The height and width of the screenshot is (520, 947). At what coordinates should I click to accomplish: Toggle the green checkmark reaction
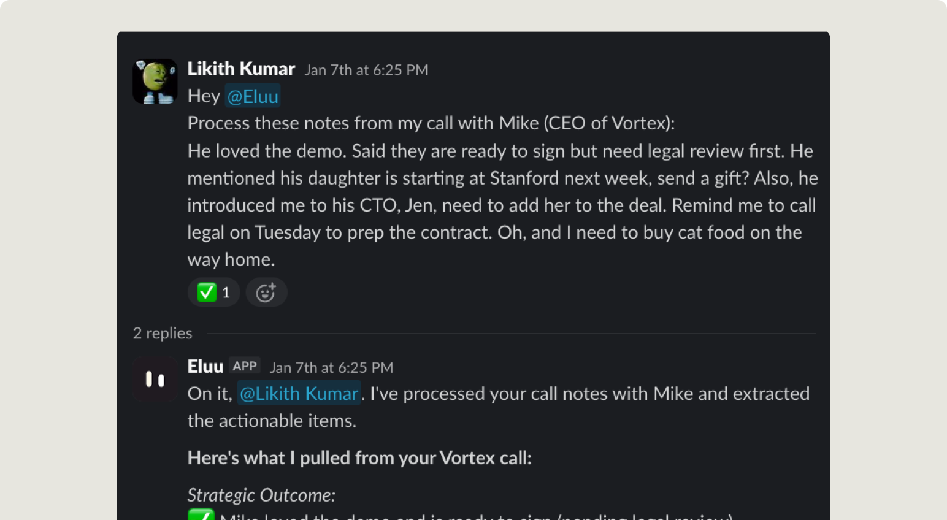click(x=207, y=292)
